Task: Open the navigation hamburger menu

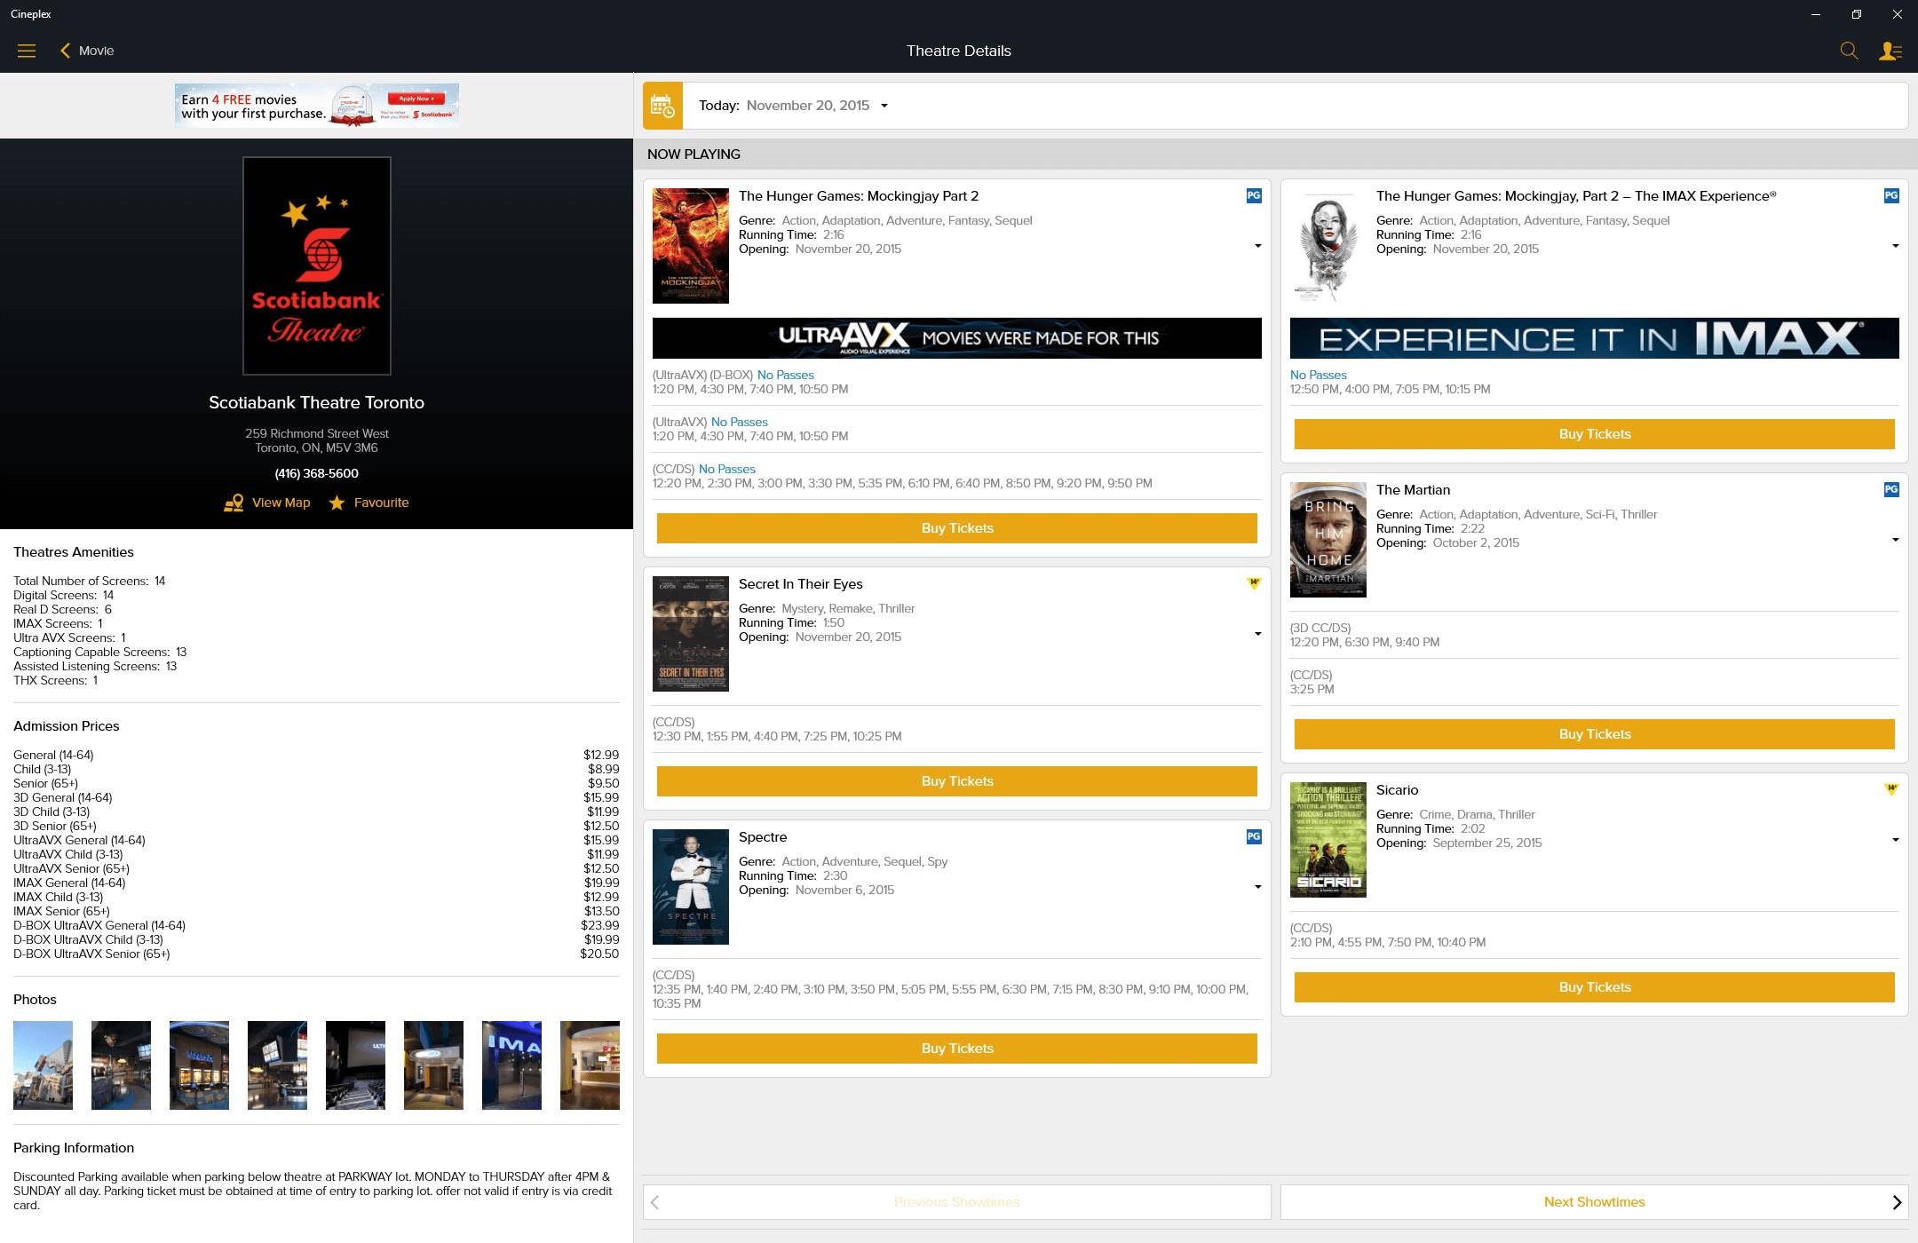Action: click(x=26, y=51)
